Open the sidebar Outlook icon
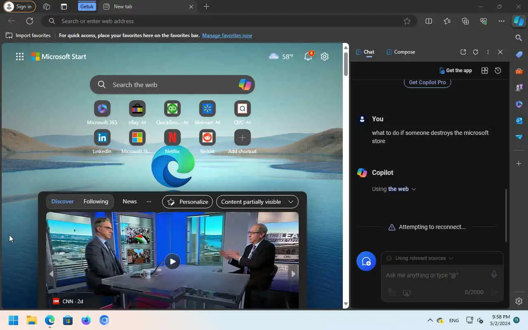The width and height of the screenshot is (528, 330). (x=519, y=120)
